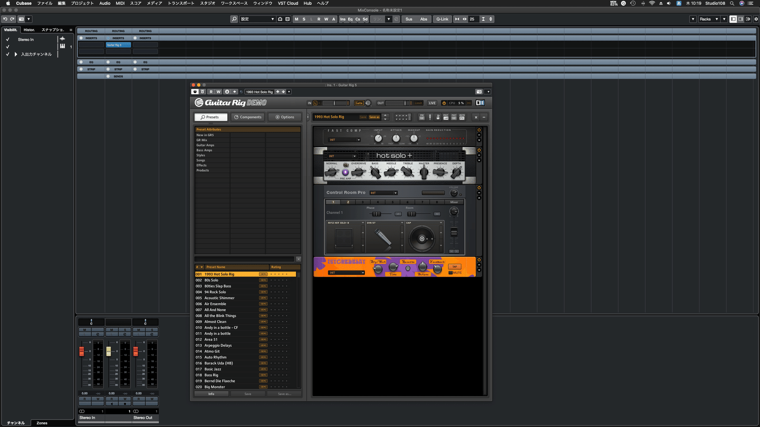
Task: Open the VST Cloud menu
Action: click(x=288, y=3)
